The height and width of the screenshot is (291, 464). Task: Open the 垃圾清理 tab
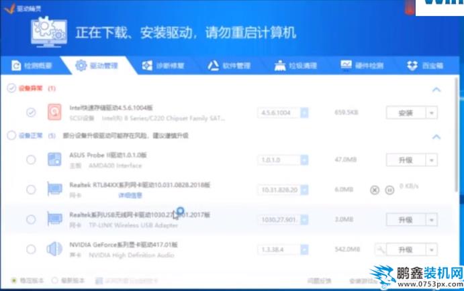coord(295,66)
